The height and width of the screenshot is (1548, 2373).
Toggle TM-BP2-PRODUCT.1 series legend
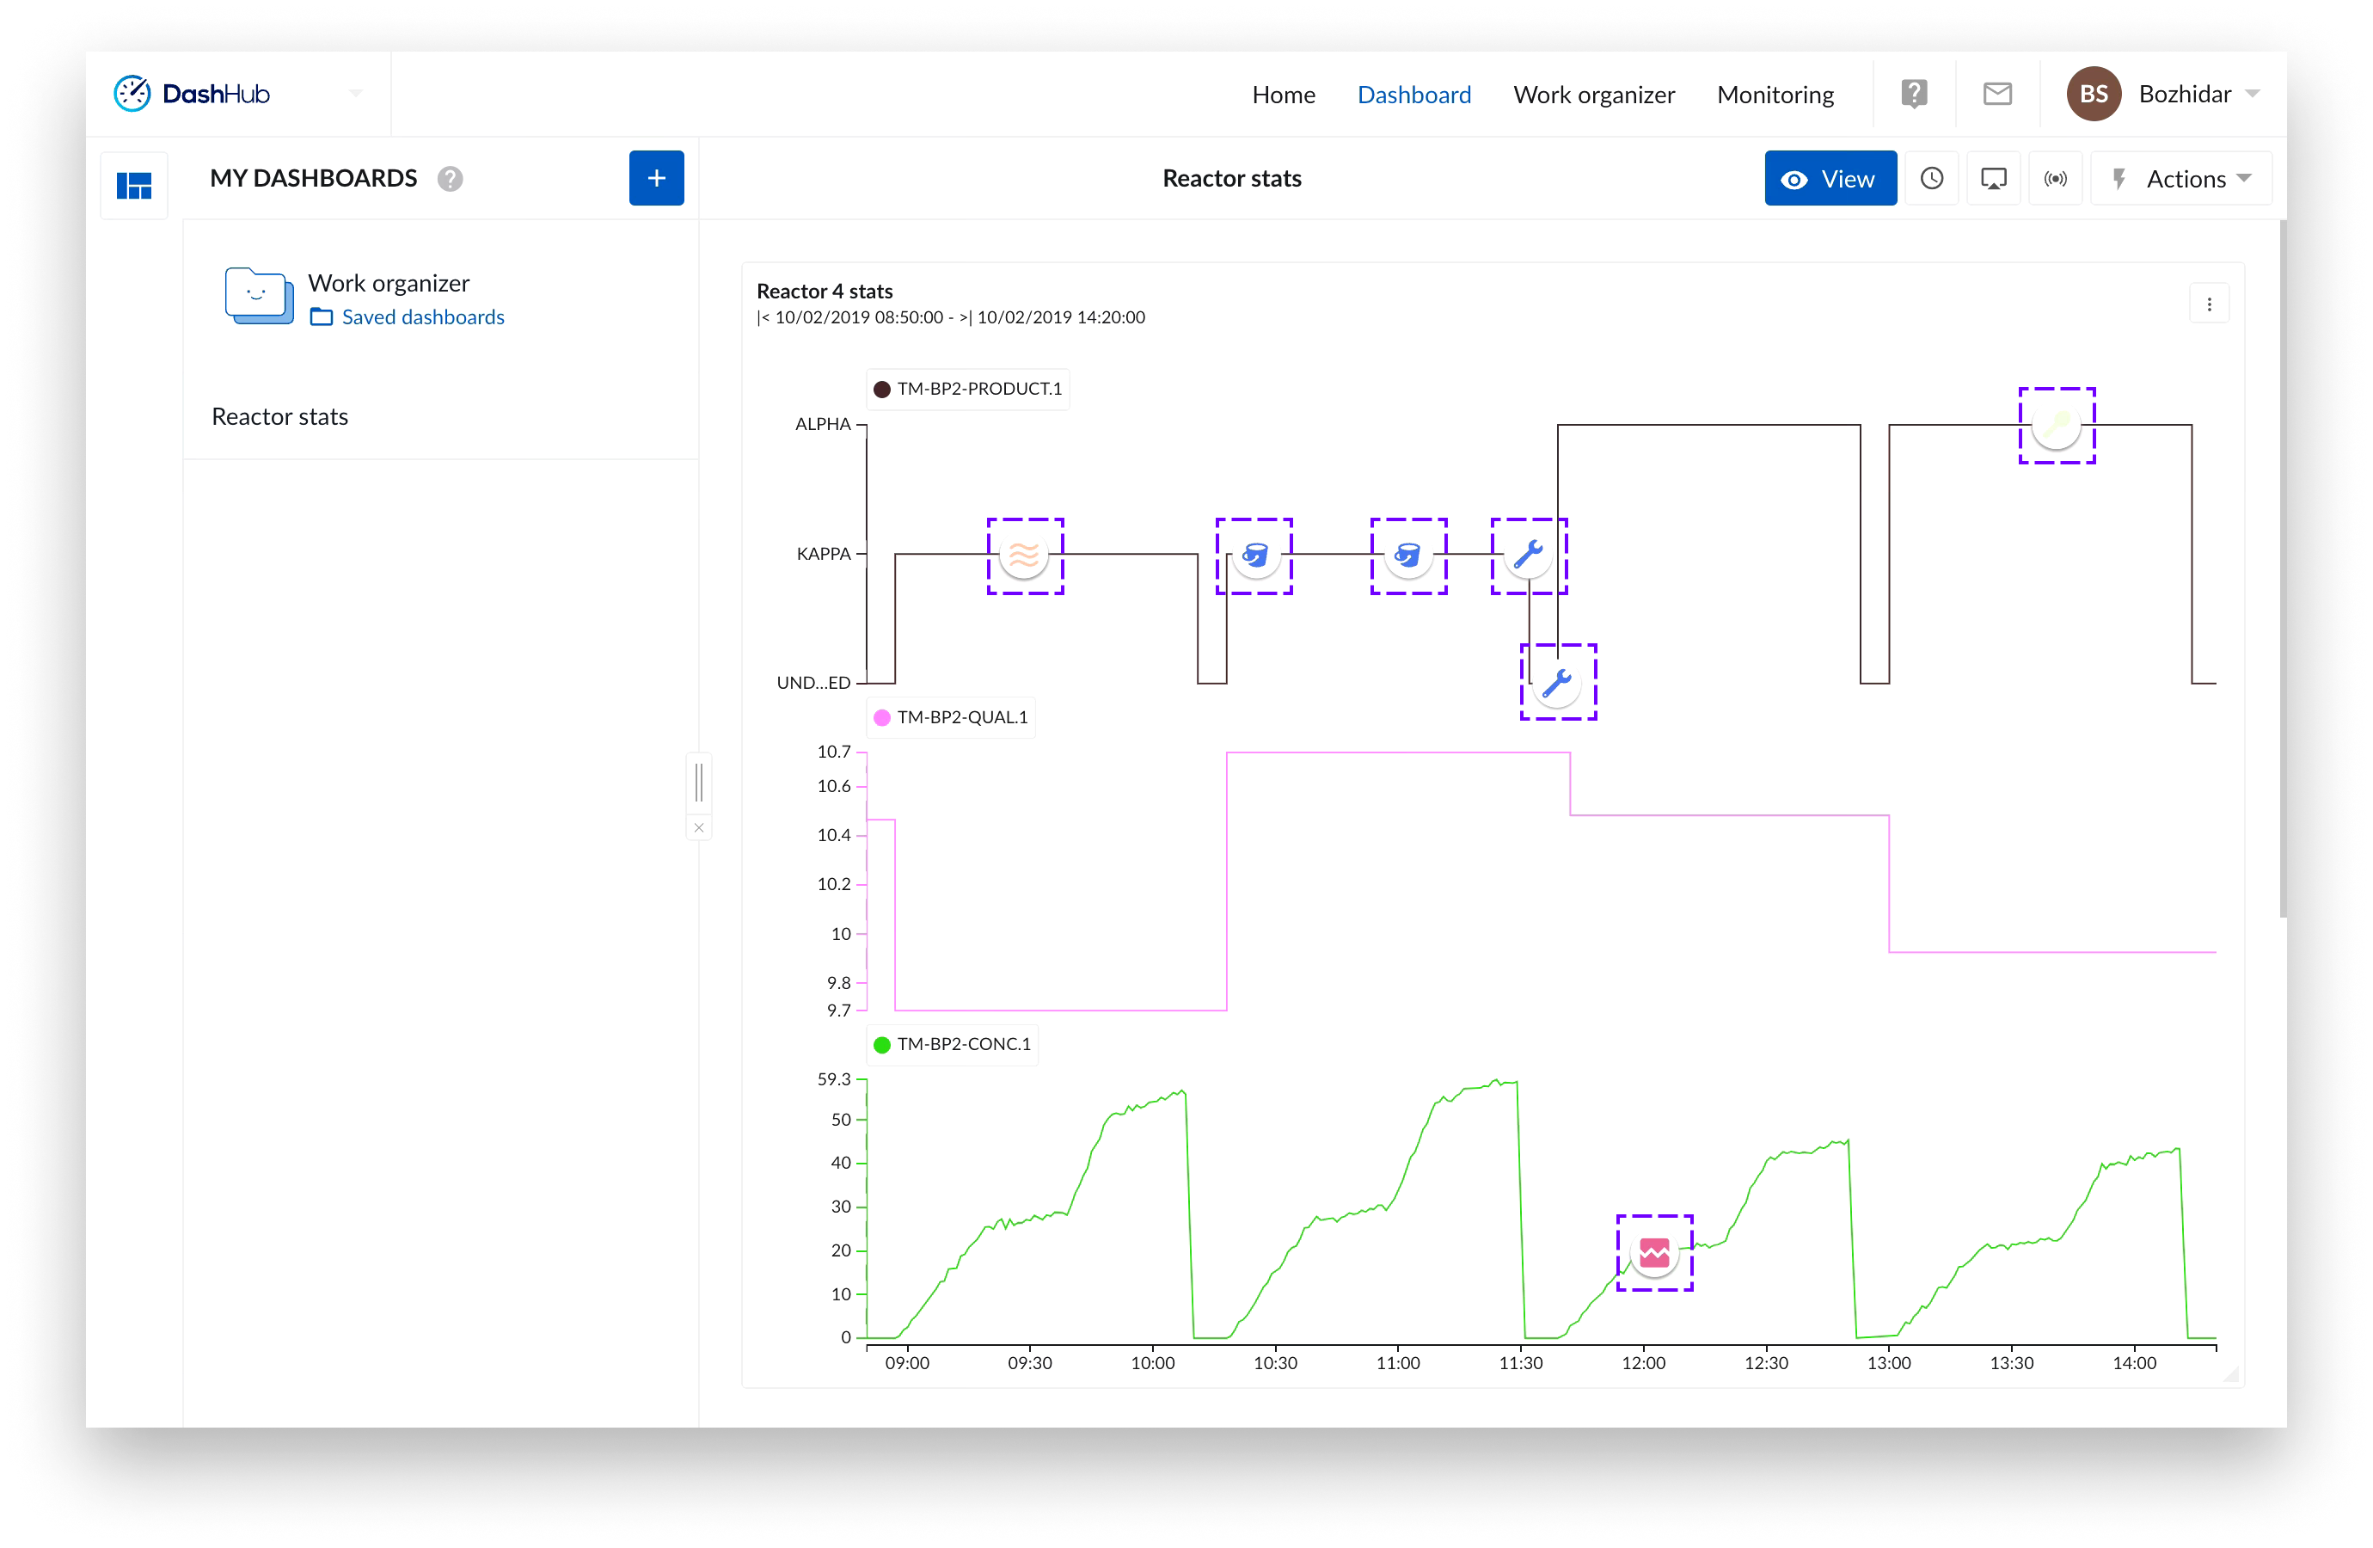(967, 389)
